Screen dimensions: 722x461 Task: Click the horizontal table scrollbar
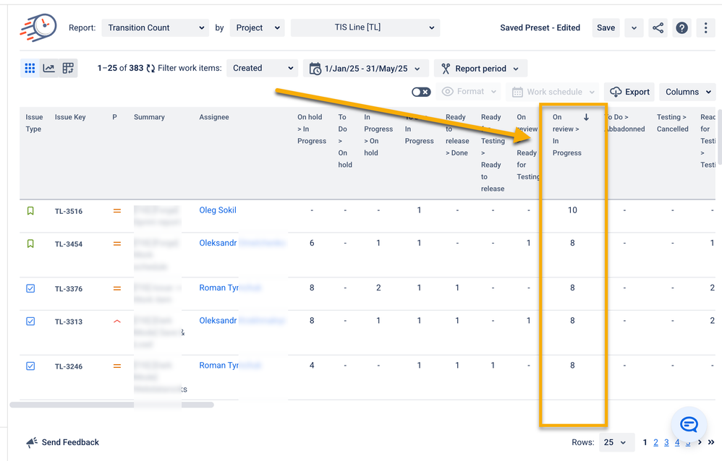tap(112, 405)
